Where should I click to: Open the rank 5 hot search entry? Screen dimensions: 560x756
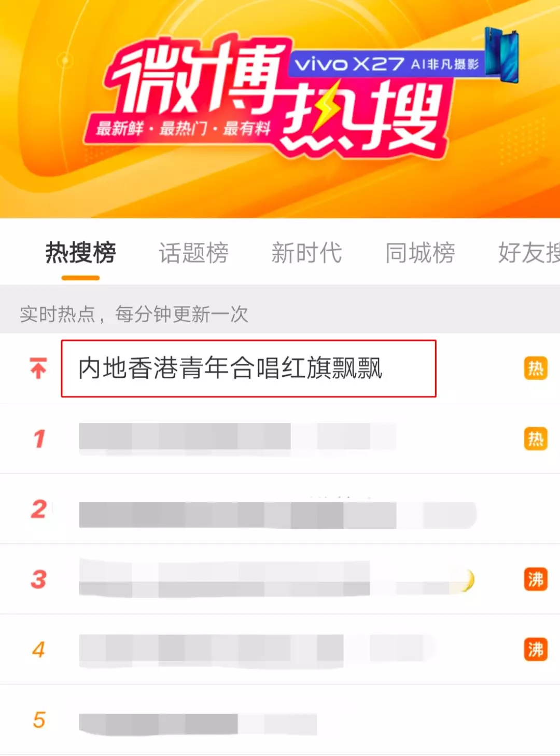[x=280, y=720]
